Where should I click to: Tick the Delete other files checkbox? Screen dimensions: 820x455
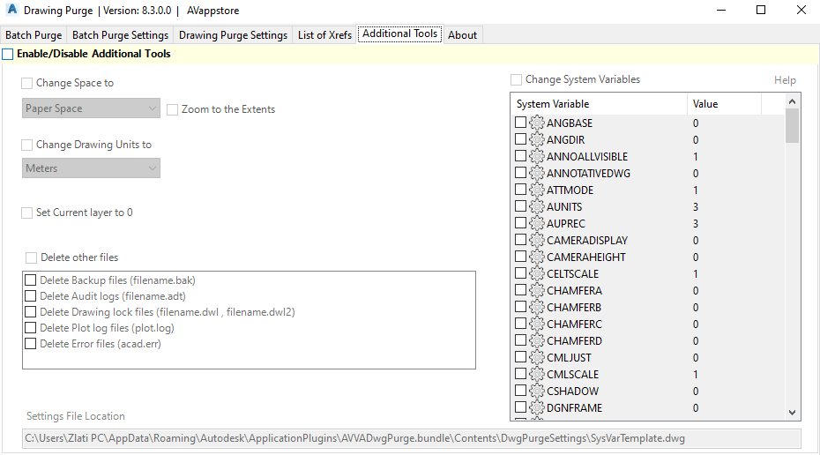32,257
